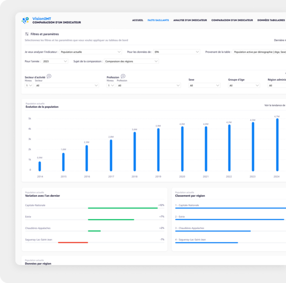Image resolution: width=286 pixels, height=283 pixels.
Task: Open Secteur d'activité Niveau dropdown
Action: [x=29, y=85]
